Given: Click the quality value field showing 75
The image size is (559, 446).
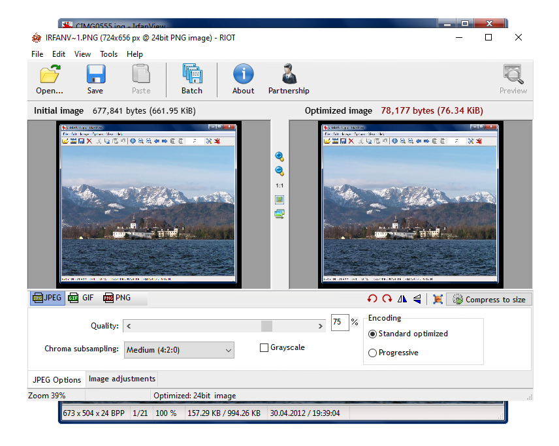Looking at the screenshot, I should [340, 323].
